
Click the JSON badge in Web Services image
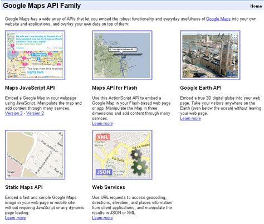click(x=104, y=172)
